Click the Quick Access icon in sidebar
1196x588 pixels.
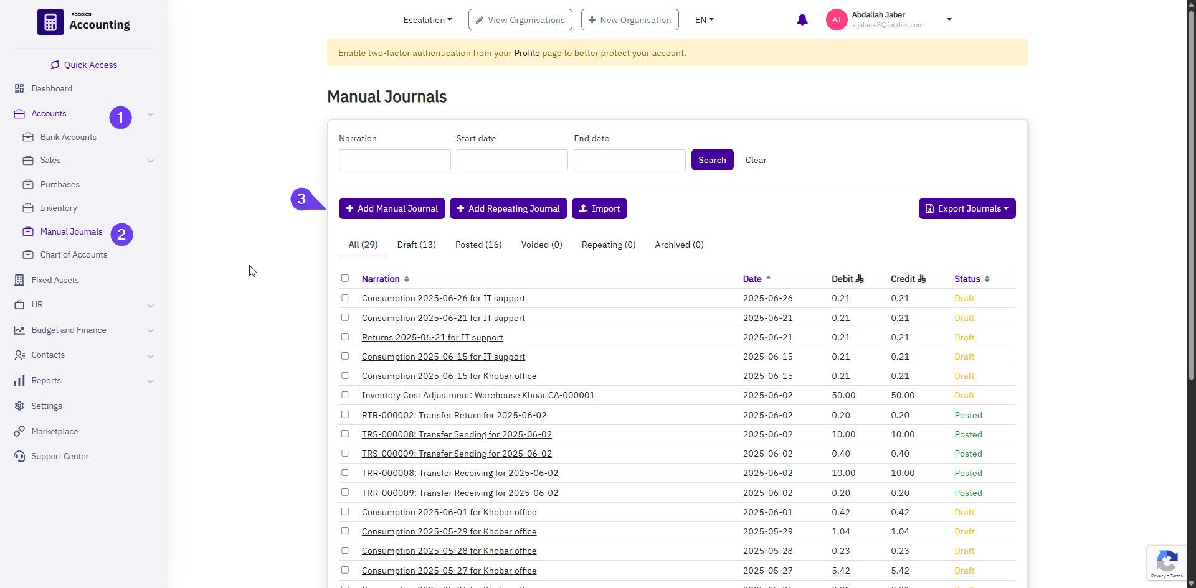tap(55, 65)
